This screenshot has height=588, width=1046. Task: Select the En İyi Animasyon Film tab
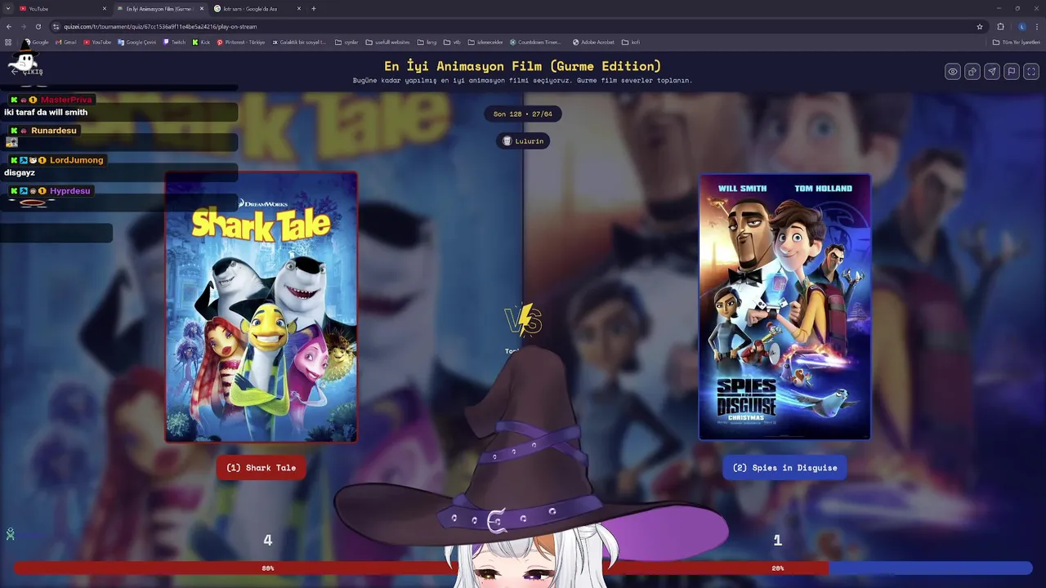160,8
